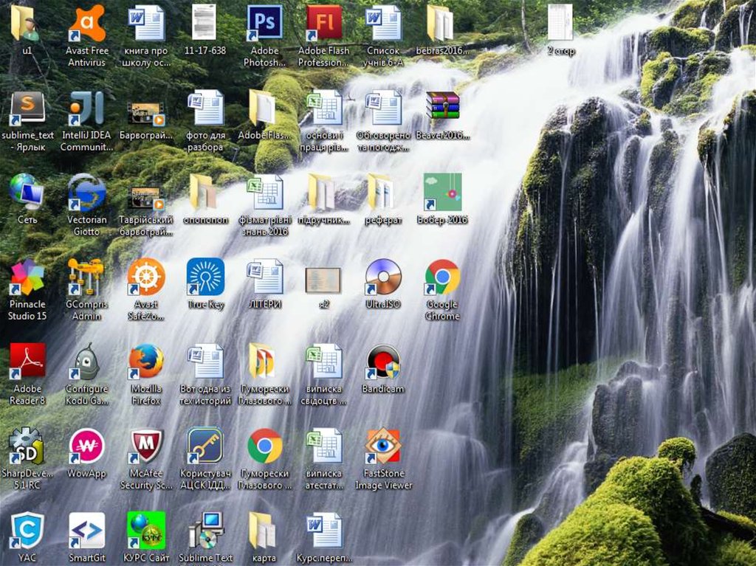Select the bebras2016 folder
The image size is (756, 566).
pos(441,24)
